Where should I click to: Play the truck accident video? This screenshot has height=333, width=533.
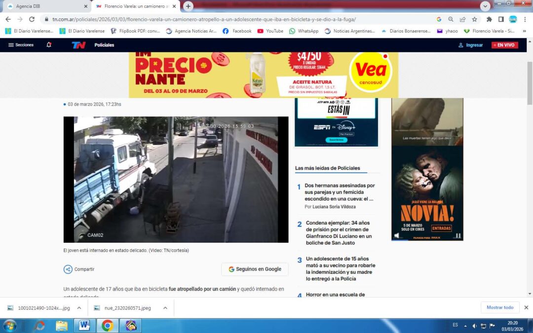[x=176, y=180]
